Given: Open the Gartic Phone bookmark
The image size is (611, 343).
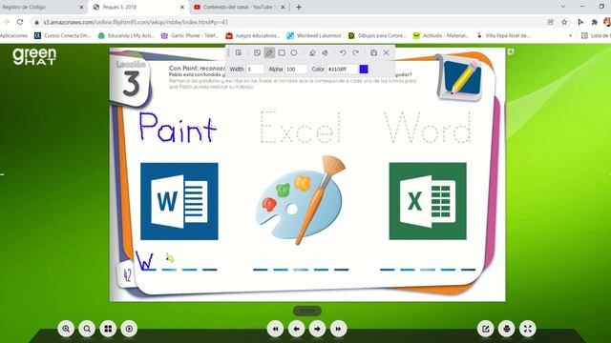Looking at the screenshot, I should coord(190,35).
